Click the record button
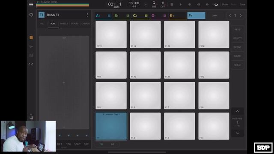 point(189,5)
